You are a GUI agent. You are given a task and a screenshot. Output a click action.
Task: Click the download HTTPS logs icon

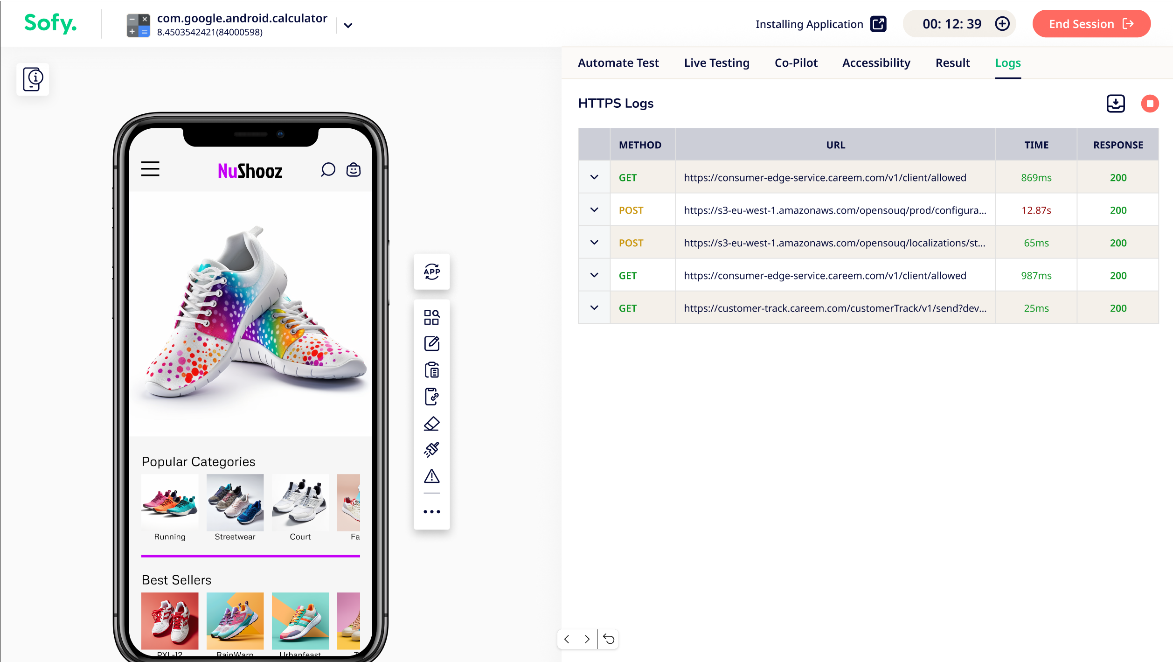(x=1116, y=104)
